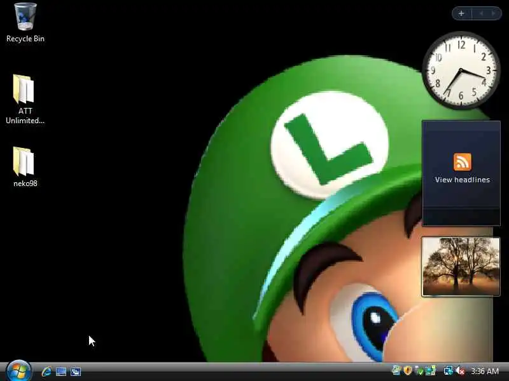Click the sidebar previous gadgets arrow
Viewport: 509px width, 381px height.
(x=481, y=13)
